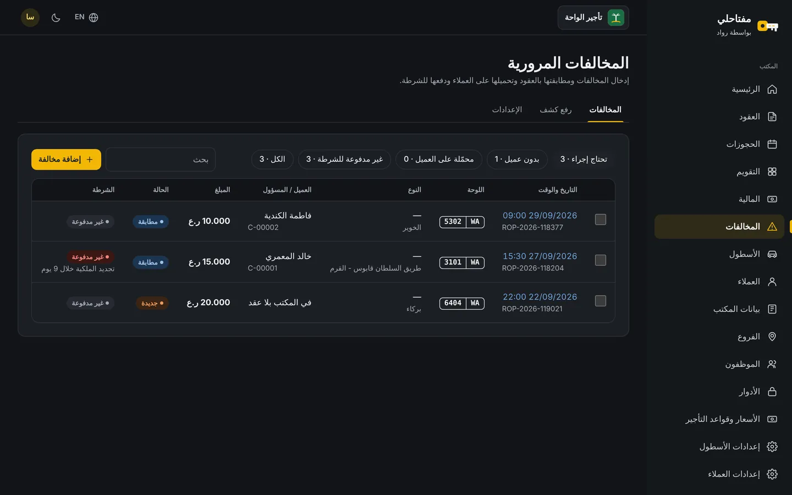Open الأسعار وقواعد التأجير icon

coord(772,419)
